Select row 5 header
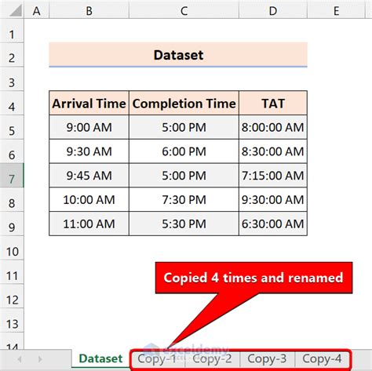 point(12,127)
